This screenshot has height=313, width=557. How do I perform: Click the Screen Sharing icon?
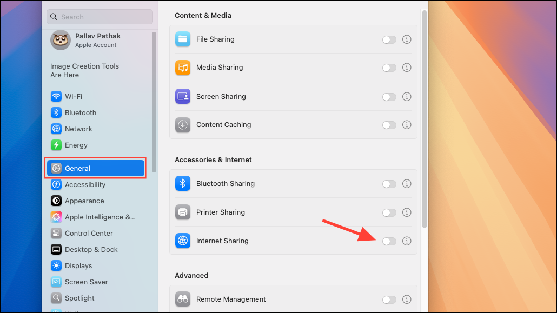[x=183, y=96]
